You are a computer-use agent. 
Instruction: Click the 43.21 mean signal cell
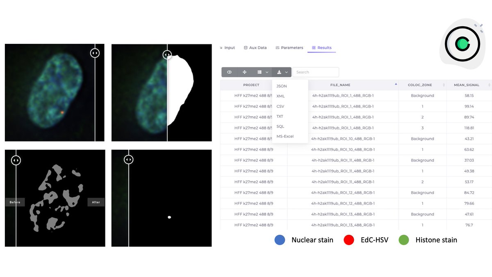469,139
